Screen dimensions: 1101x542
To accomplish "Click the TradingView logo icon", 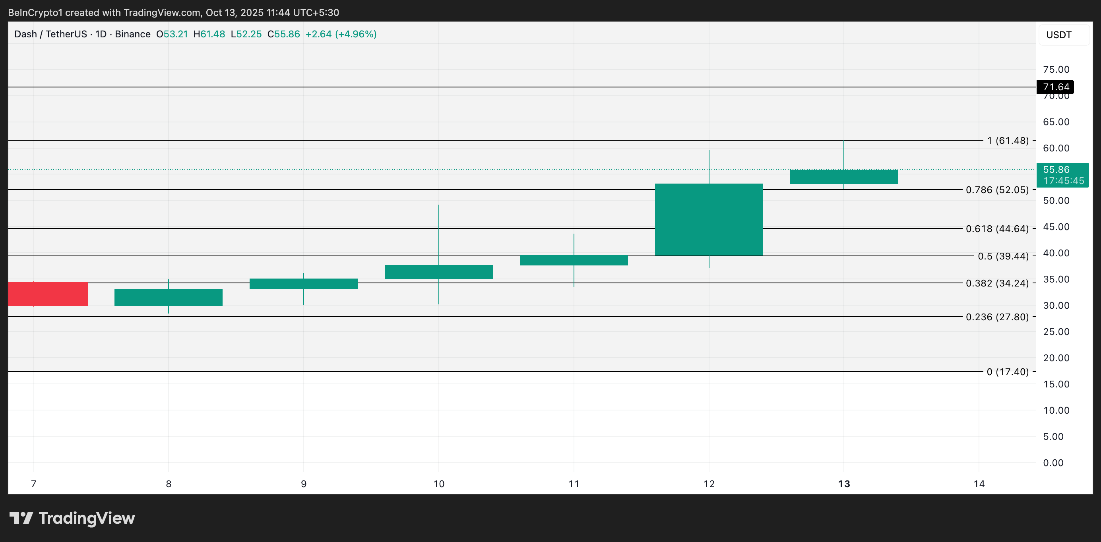I will pyautogui.click(x=21, y=518).
